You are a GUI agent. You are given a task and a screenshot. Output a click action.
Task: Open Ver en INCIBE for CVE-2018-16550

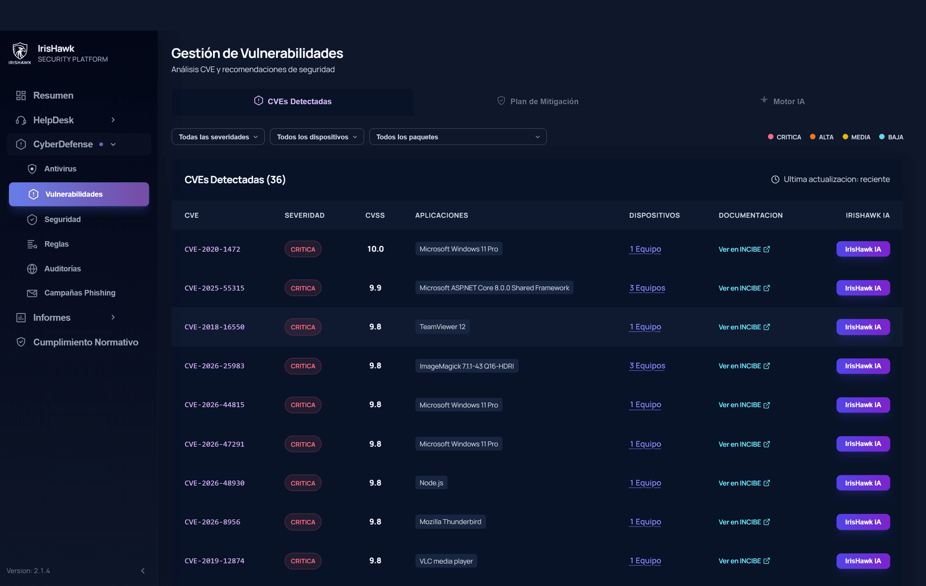(x=744, y=327)
